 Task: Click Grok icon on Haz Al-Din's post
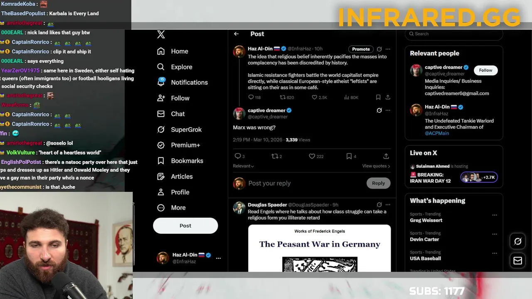click(x=379, y=49)
